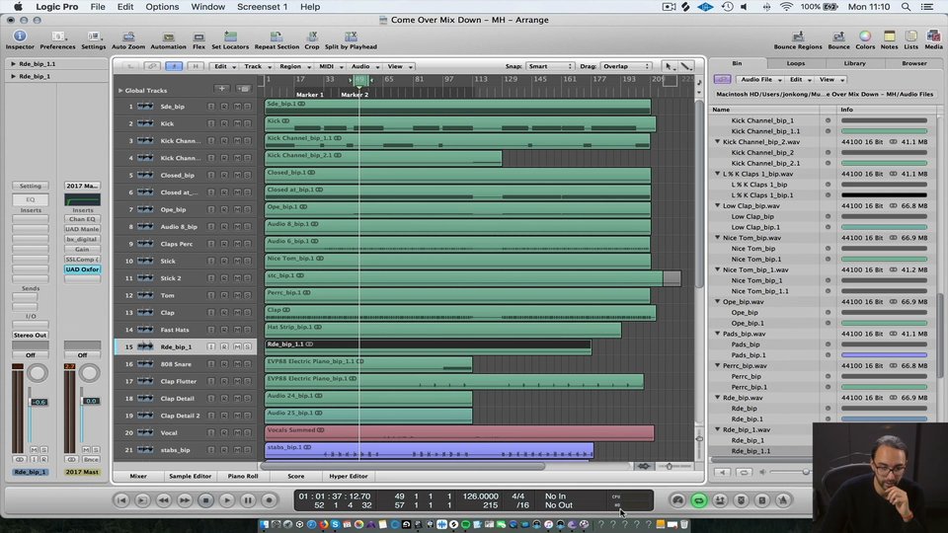Screen dimensions: 948x533
Task: Collapse Kick Channel_bip_2.wav in the bin
Action: click(x=718, y=142)
